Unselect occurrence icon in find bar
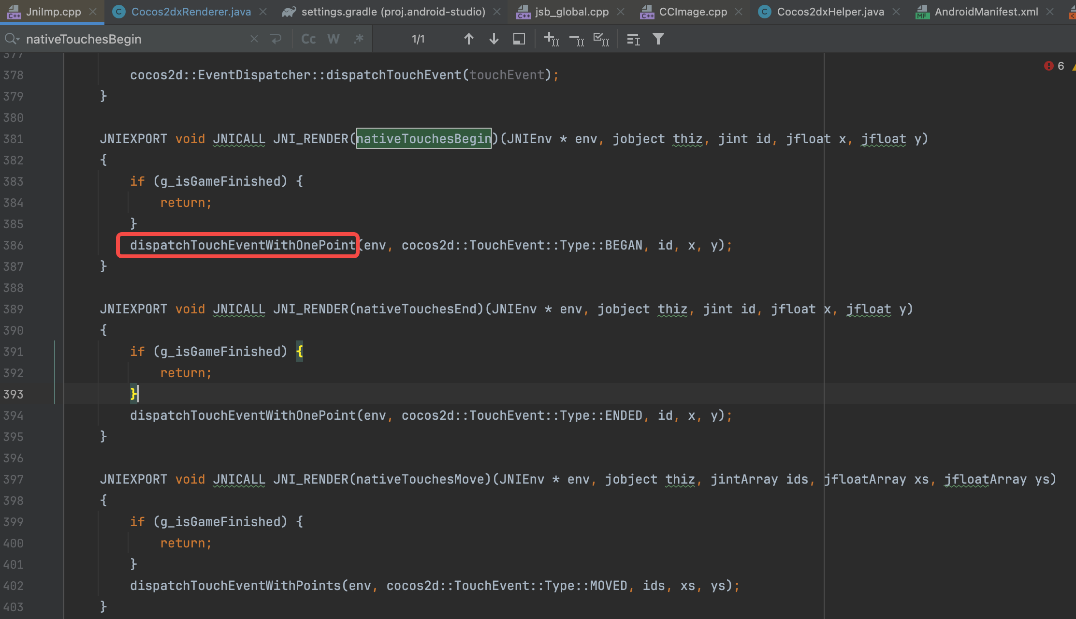Image resolution: width=1076 pixels, height=619 pixels. click(x=576, y=39)
